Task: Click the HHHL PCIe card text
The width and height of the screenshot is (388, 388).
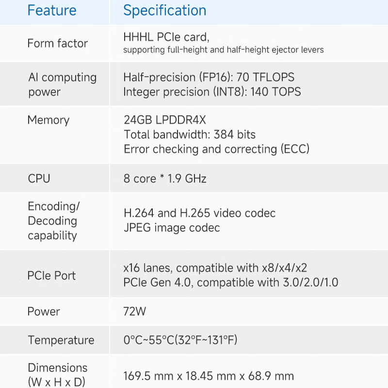Action: (x=166, y=37)
